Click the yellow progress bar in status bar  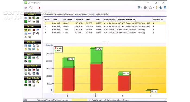tap(79, 100)
